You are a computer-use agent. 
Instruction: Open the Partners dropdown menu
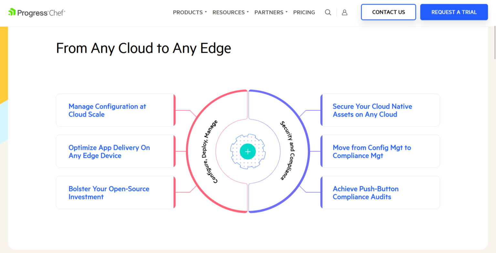coord(271,12)
